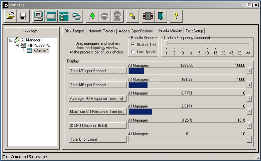Collapse the PIPPO369-PC tree node

pyautogui.click(x=17, y=45)
